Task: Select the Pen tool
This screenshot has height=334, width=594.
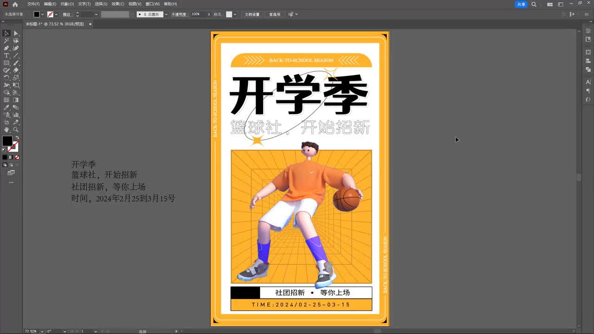Action: coord(6,48)
